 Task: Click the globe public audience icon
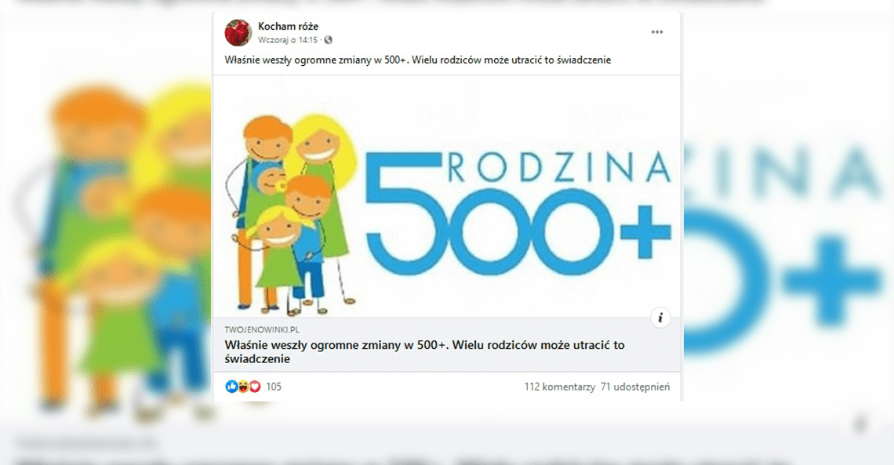(x=329, y=40)
